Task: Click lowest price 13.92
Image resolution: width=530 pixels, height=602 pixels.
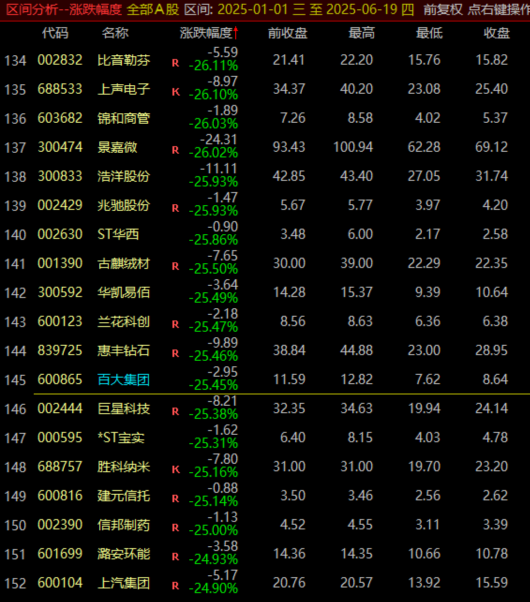Action: (424, 583)
